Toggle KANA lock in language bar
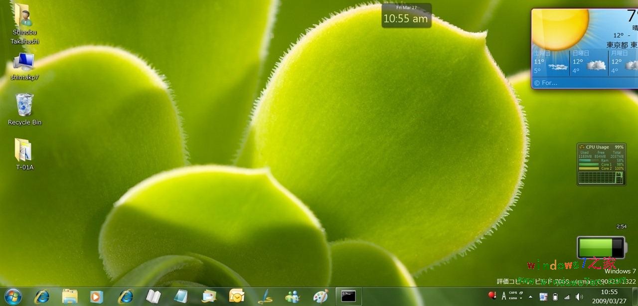The width and height of the screenshot is (638, 306). [512, 299]
